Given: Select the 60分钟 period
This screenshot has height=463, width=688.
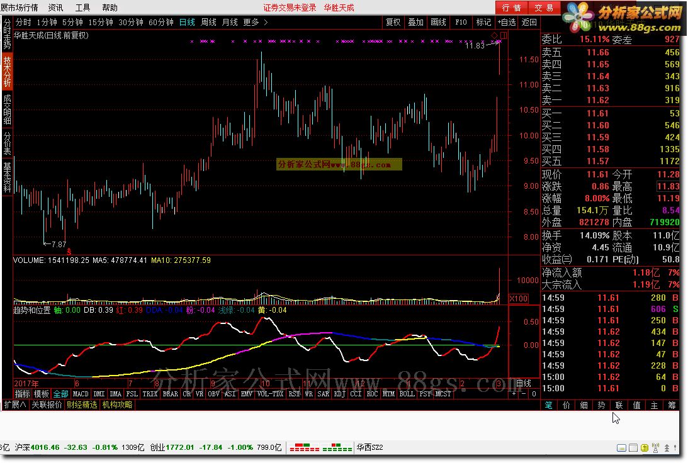Looking at the screenshot, I should pos(161,23).
